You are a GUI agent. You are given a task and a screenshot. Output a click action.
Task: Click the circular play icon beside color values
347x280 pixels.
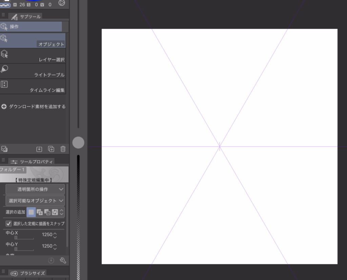61,3
